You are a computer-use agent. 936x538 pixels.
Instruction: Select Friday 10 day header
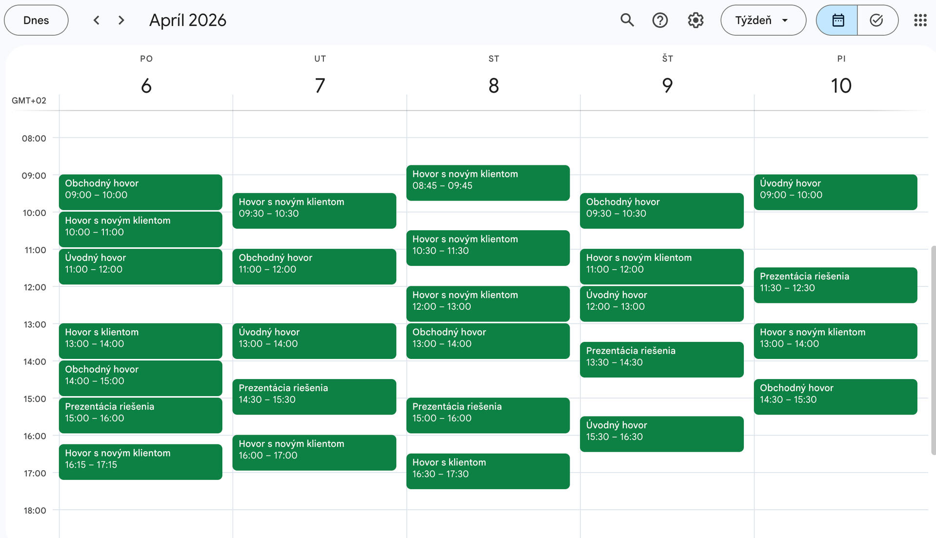click(840, 85)
